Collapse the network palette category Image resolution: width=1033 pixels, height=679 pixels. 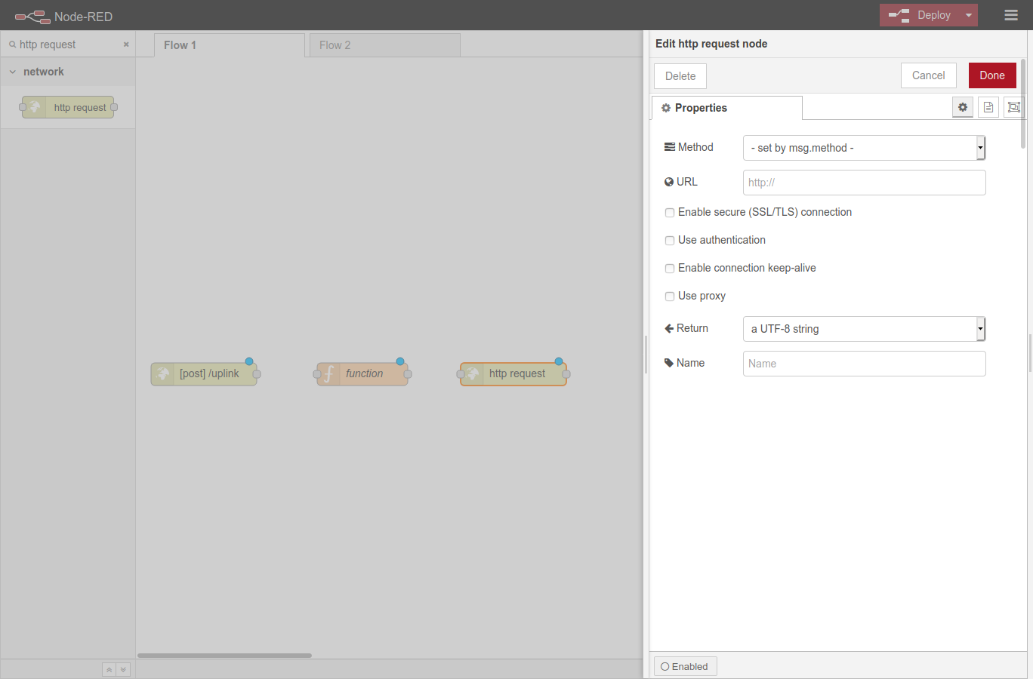[x=12, y=72]
